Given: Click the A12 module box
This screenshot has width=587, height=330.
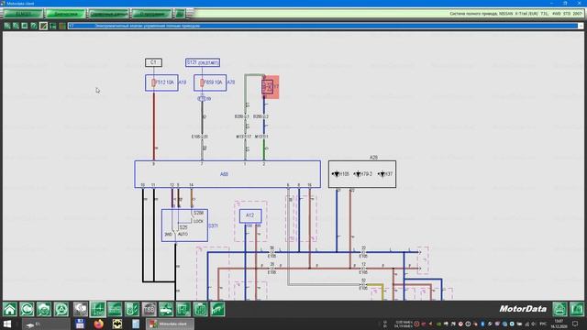Looking at the screenshot, I should tap(250, 216).
